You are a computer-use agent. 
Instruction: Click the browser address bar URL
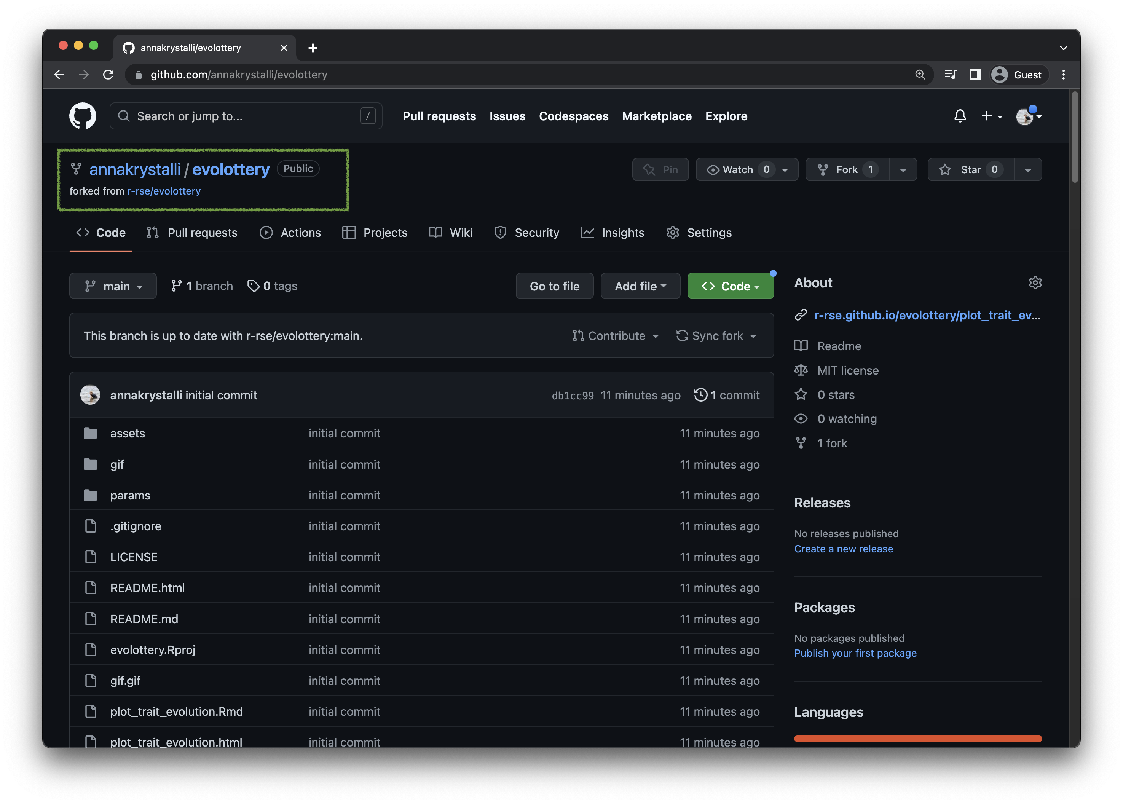[x=239, y=75]
